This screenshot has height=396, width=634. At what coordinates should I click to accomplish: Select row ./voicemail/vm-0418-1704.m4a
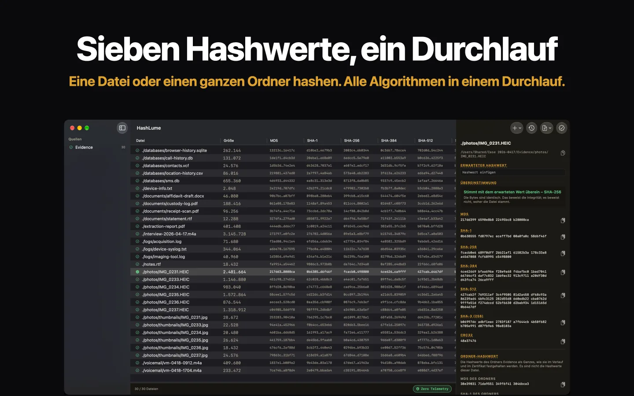293,370
